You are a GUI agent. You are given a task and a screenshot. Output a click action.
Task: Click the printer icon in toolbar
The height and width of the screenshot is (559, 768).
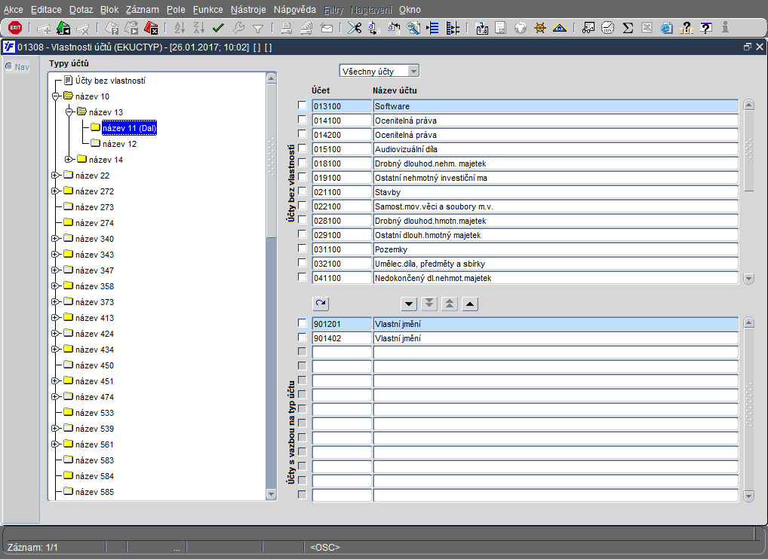coord(287,28)
